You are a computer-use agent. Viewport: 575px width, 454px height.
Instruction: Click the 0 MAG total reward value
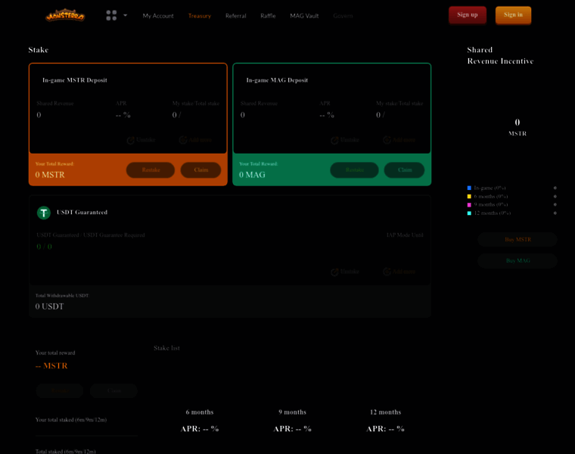coord(252,175)
